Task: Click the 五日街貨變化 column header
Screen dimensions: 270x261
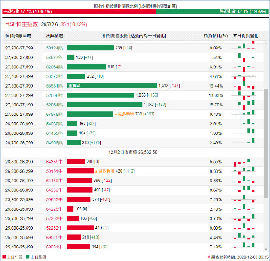Action: (x=246, y=36)
